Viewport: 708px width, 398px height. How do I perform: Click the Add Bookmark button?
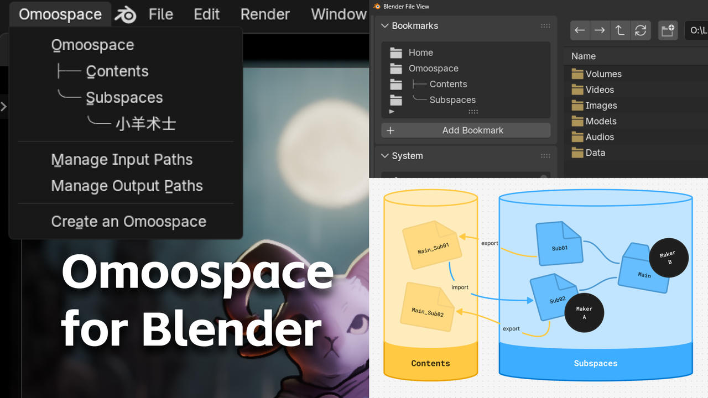(x=466, y=130)
